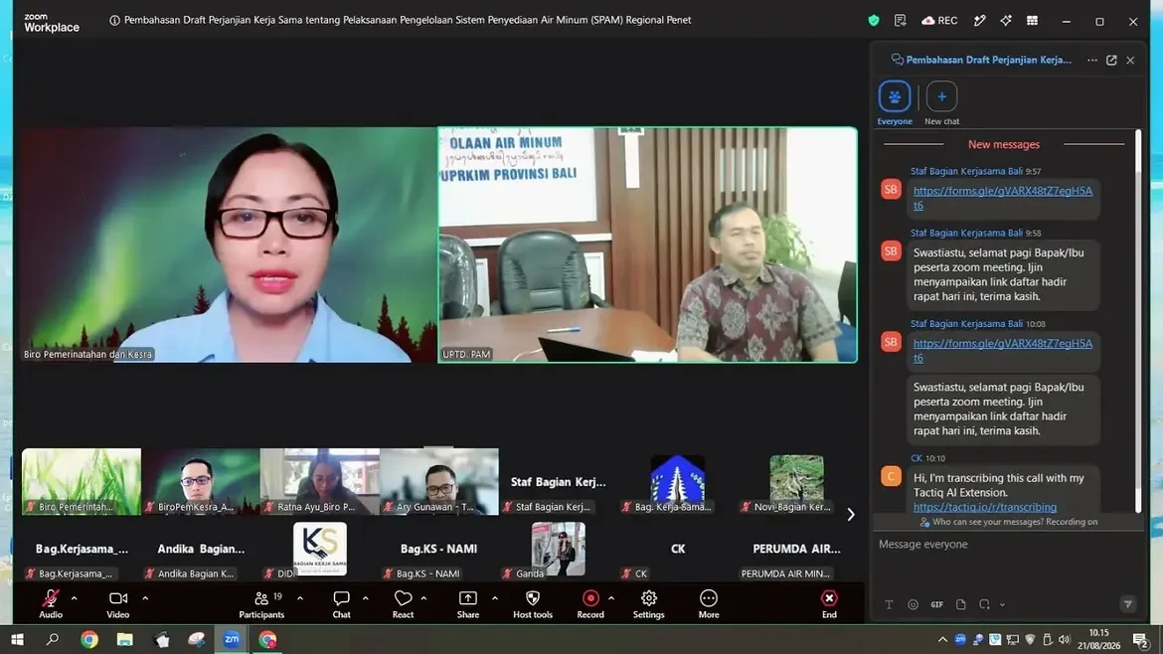Select the Ary Gunawan thumbnail
The image size is (1163, 654).
439,481
